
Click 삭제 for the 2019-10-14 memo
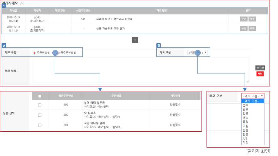[x=252, y=19]
